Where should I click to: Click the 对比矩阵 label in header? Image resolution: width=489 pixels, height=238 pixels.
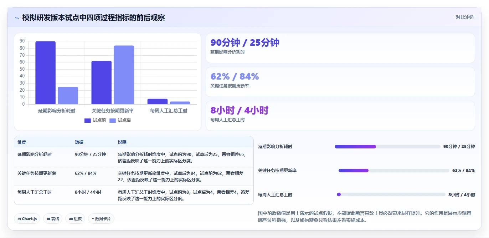(x=465, y=17)
